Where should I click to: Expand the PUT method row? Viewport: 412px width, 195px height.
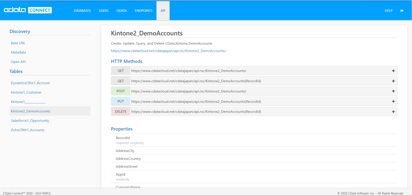(393, 102)
